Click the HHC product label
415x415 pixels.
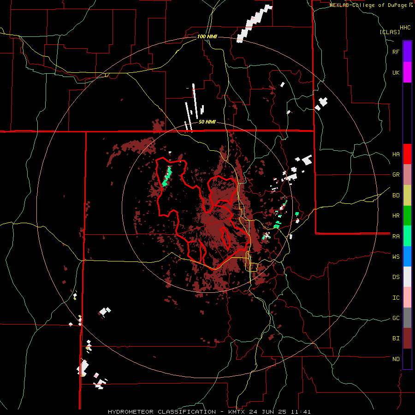pos(405,28)
